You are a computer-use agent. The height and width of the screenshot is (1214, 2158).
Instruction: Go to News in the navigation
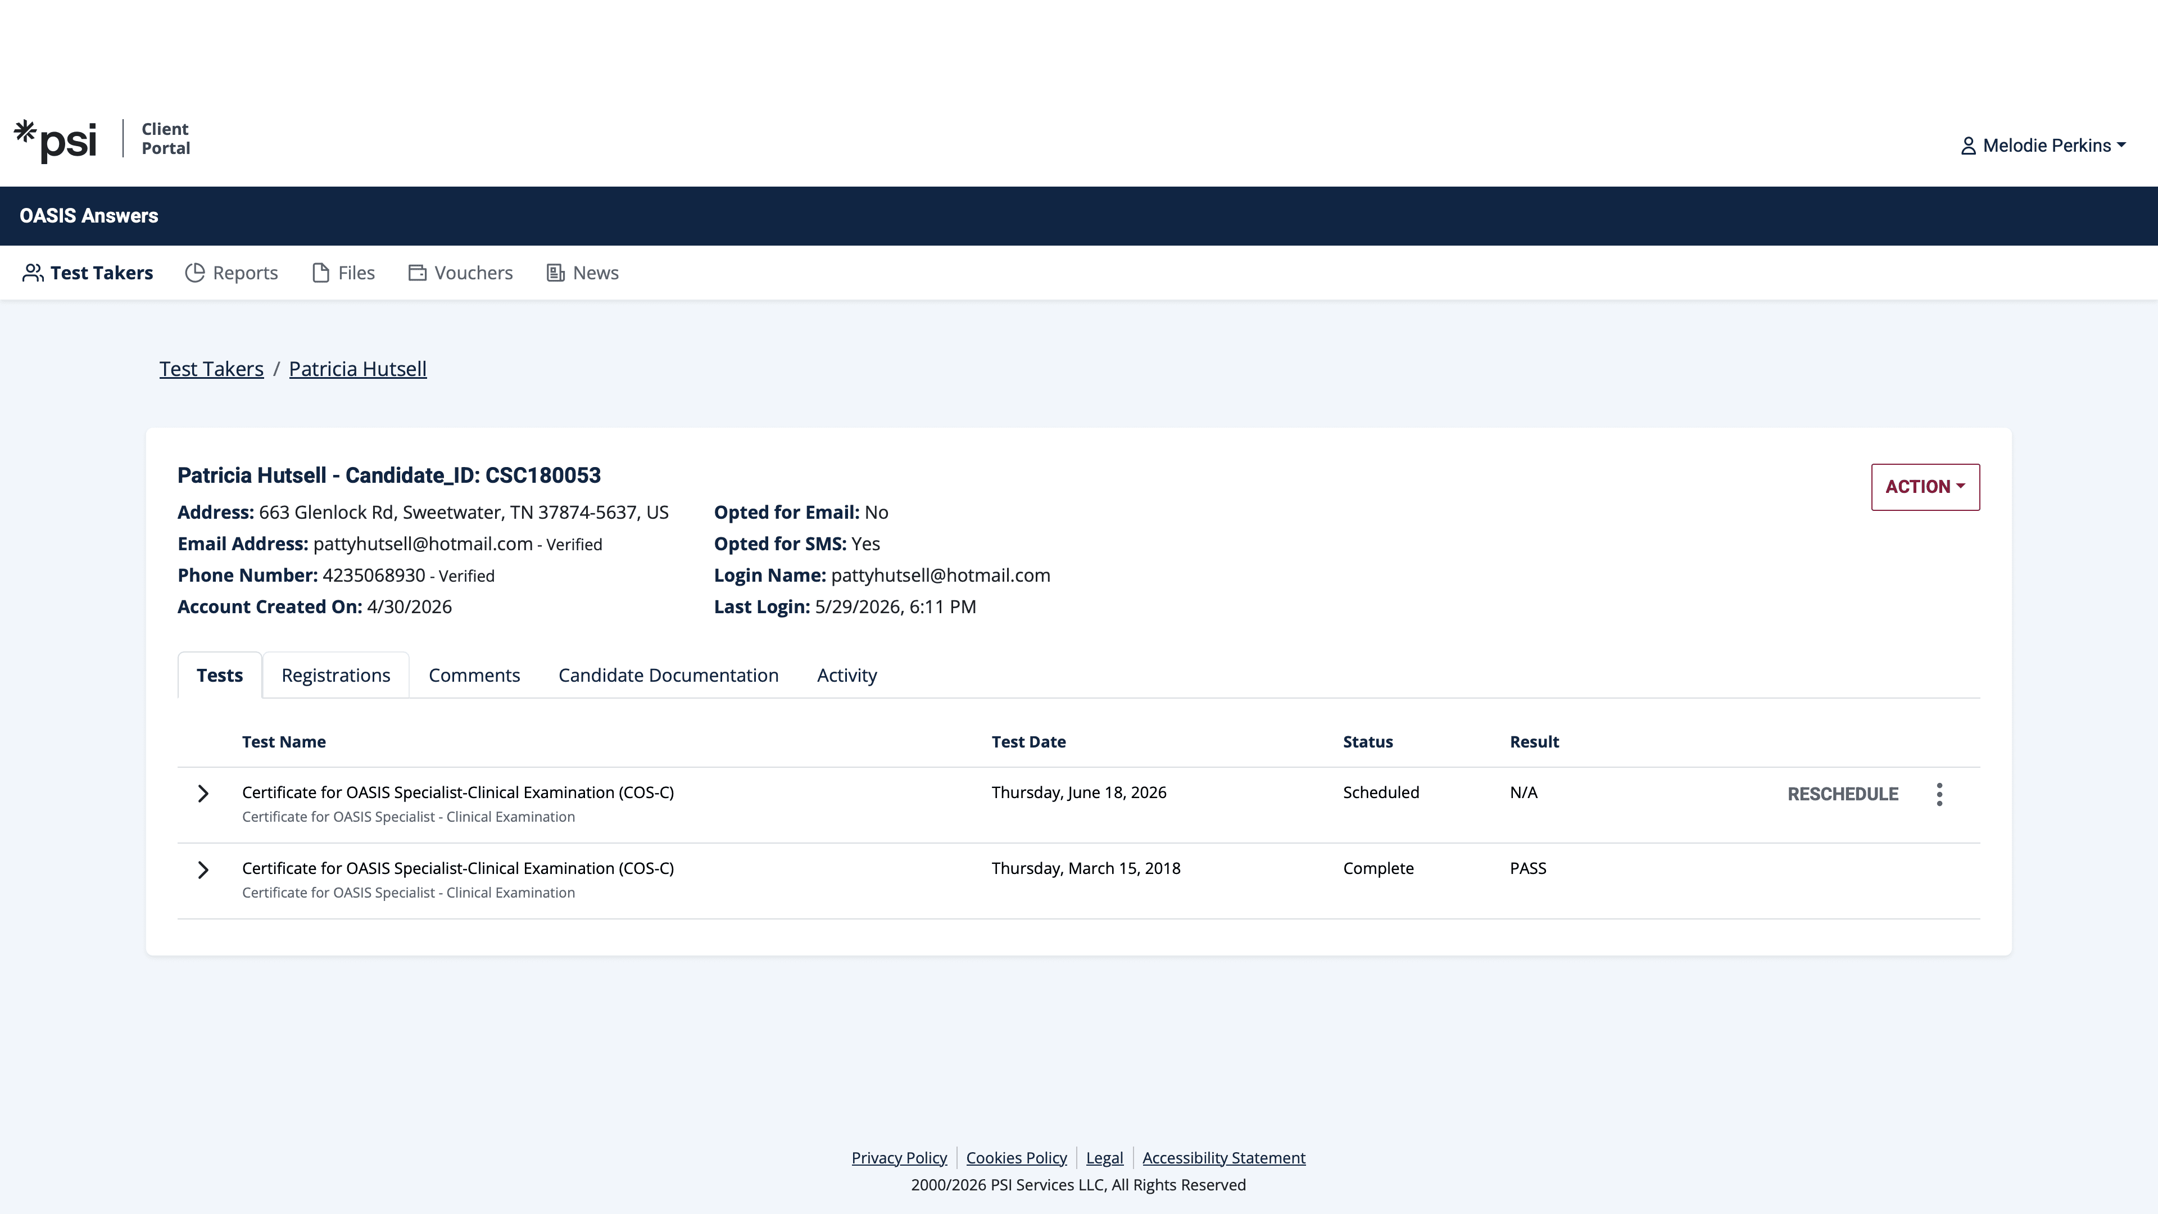point(582,273)
